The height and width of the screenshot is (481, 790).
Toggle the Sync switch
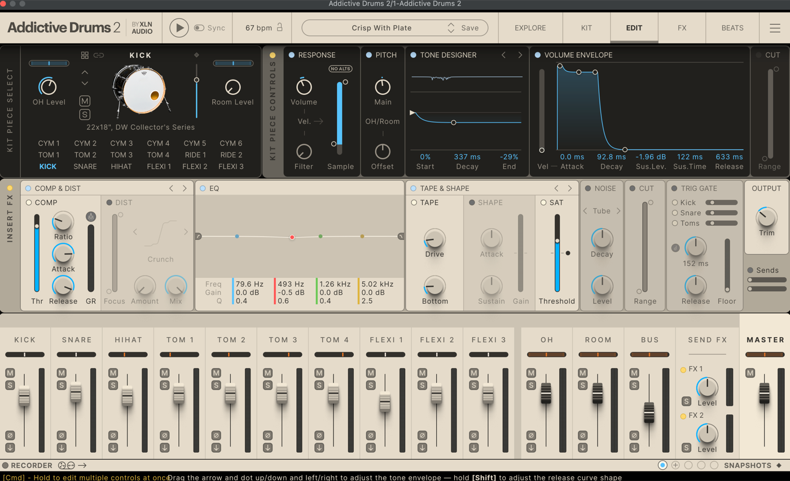click(199, 28)
